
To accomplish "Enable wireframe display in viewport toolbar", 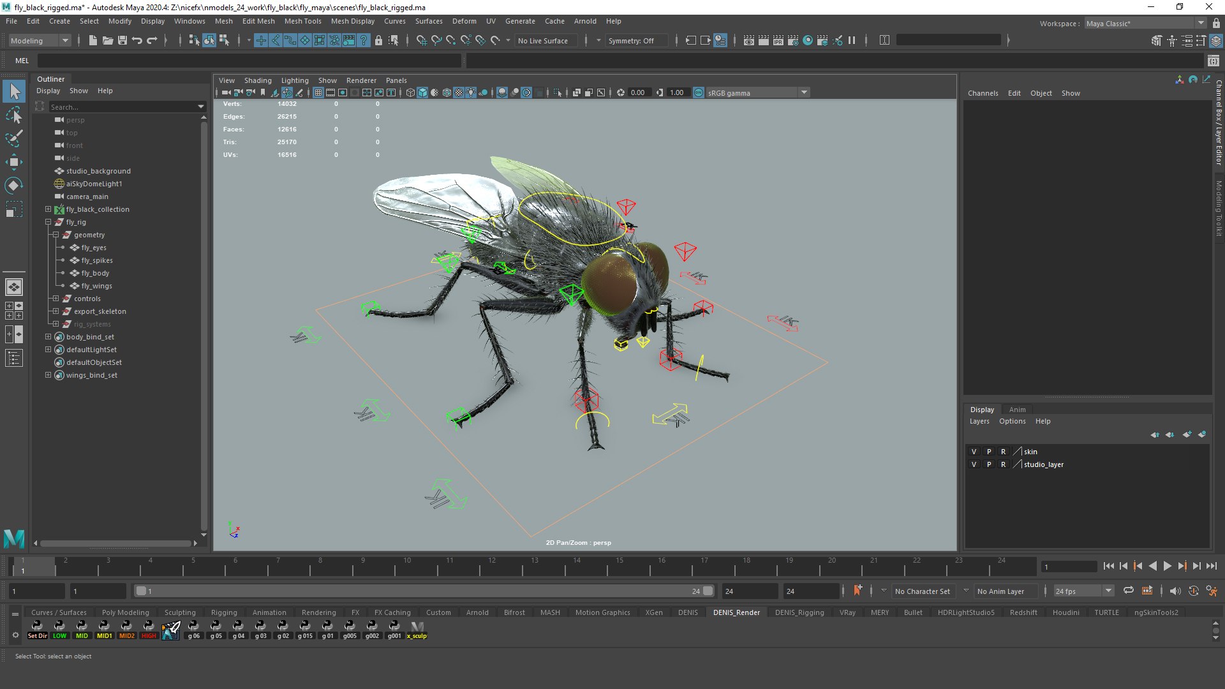I will pyautogui.click(x=410, y=93).
